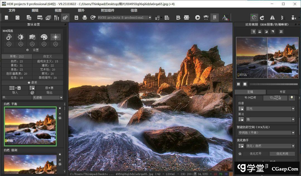
Task: Select the camera HDR style icon
Action: pos(32,37)
